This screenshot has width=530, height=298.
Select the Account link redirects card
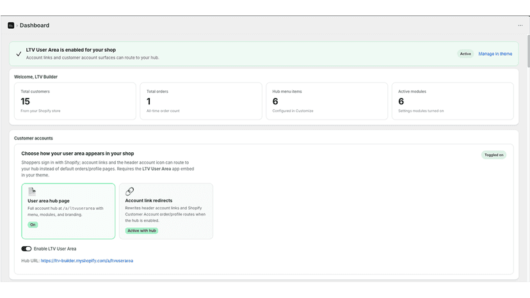(166, 211)
